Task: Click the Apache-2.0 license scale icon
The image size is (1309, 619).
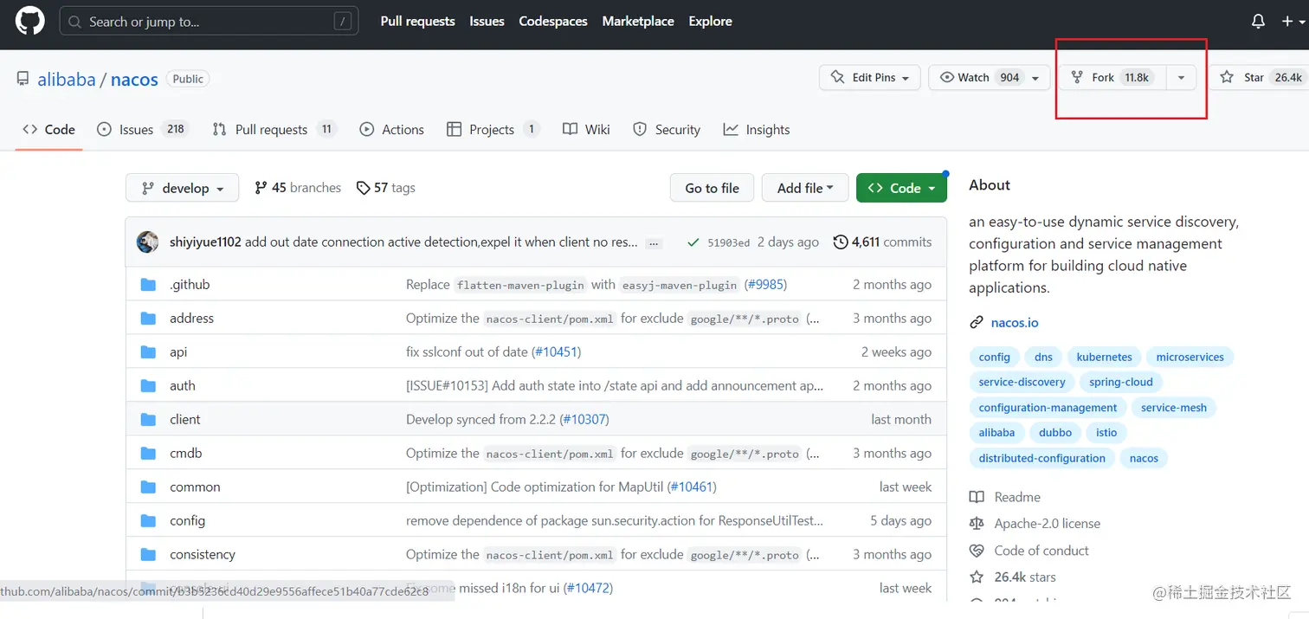Action: tap(977, 523)
